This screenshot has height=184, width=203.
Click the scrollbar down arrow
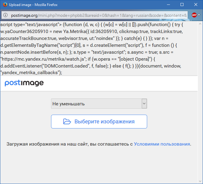[200, 181]
